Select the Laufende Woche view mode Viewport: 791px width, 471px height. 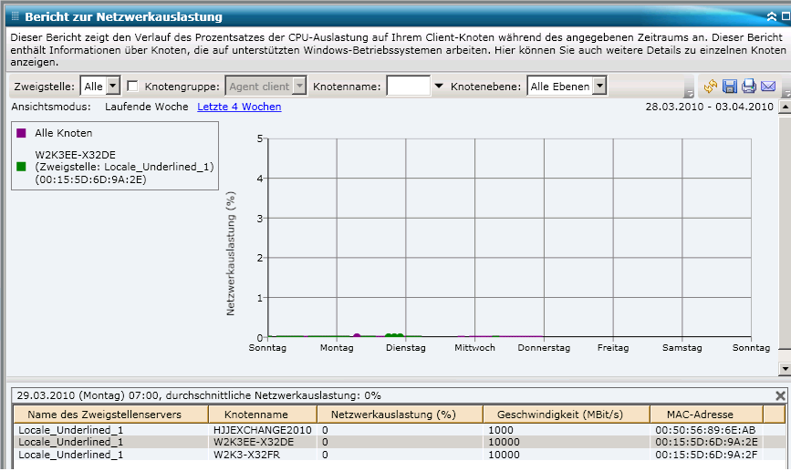pyautogui.click(x=146, y=107)
